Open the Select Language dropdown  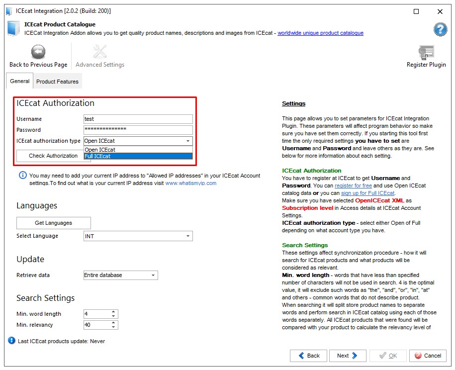click(x=138, y=236)
